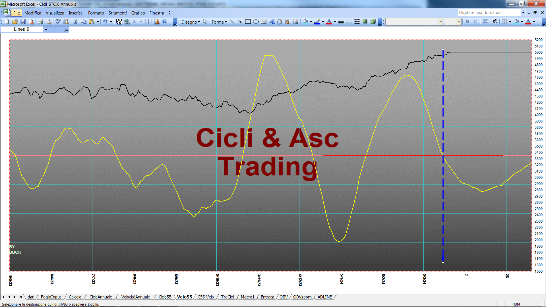The width and height of the screenshot is (546, 307).
Task: Expand the Borders dropdown arrow
Action: (x=510, y=22)
